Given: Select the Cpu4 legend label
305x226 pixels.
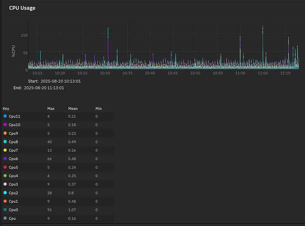Looking at the screenshot, I should click(x=13, y=176).
